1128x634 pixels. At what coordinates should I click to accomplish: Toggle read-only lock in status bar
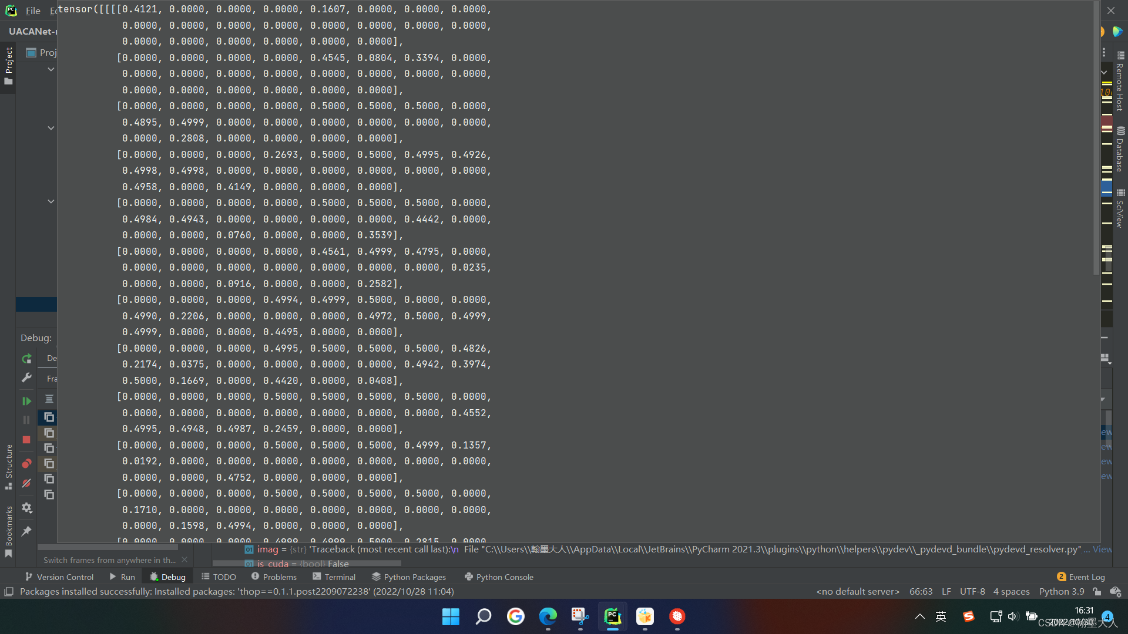1097,592
